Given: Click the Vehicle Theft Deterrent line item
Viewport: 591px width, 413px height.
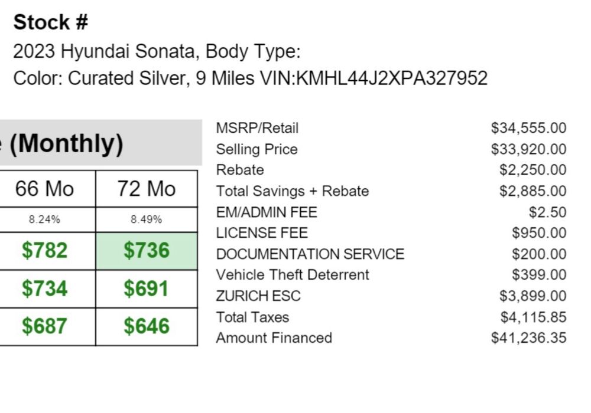Looking at the screenshot, I should [293, 275].
